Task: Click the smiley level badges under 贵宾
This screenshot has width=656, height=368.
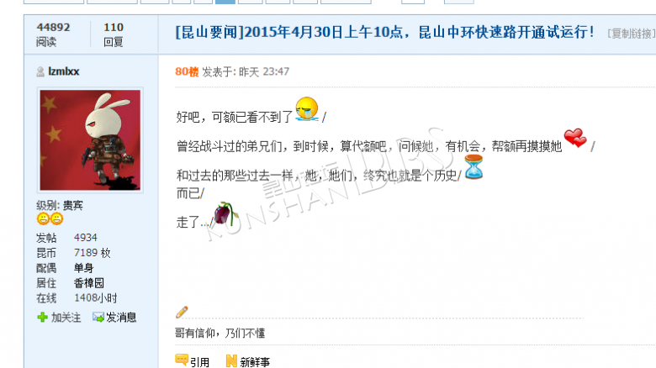Action: tap(50, 218)
